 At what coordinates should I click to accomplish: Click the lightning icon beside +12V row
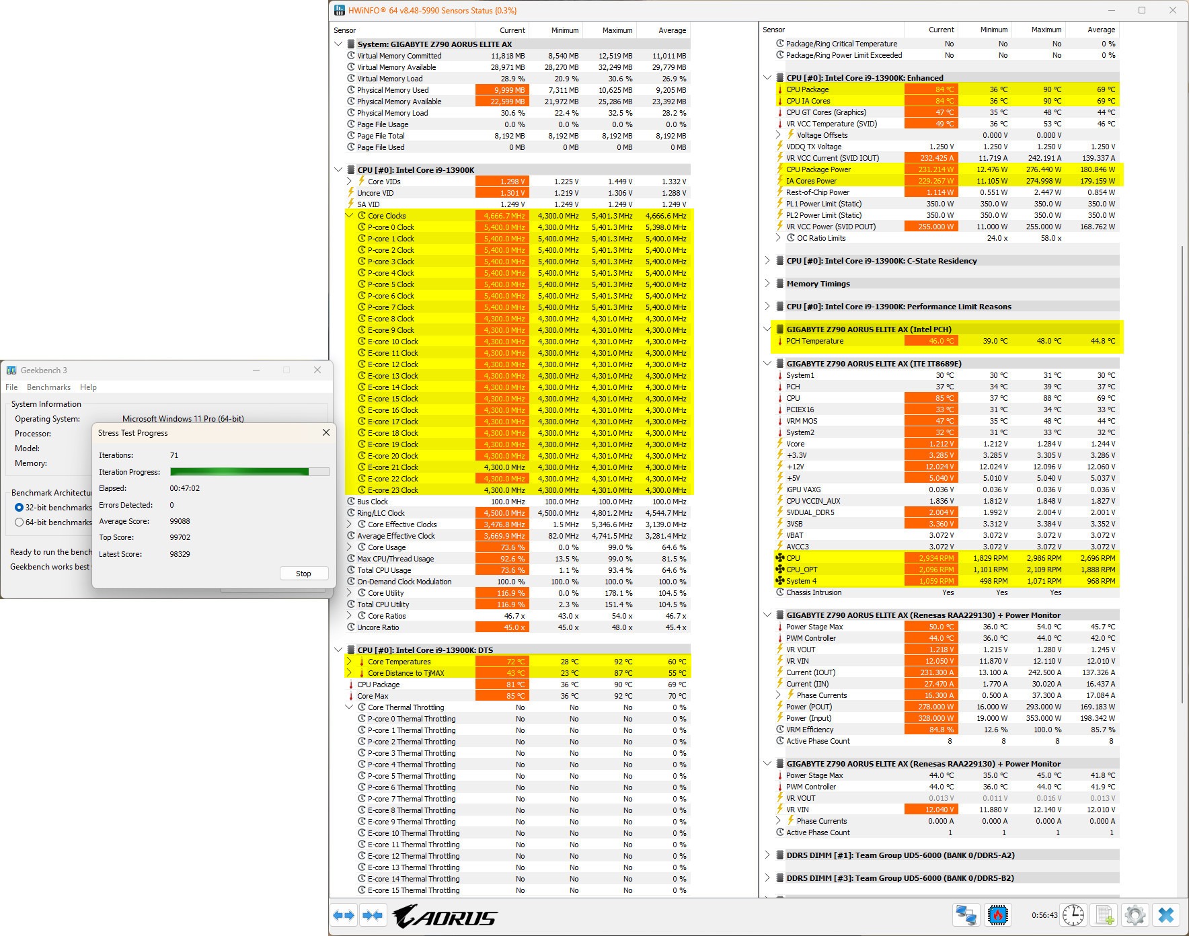pyautogui.click(x=780, y=467)
